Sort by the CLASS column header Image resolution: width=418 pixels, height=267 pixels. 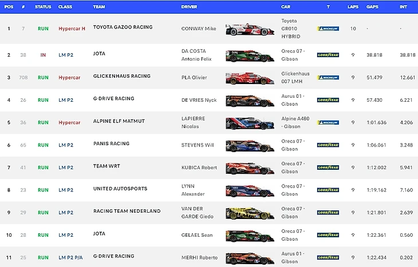coord(65,7)
